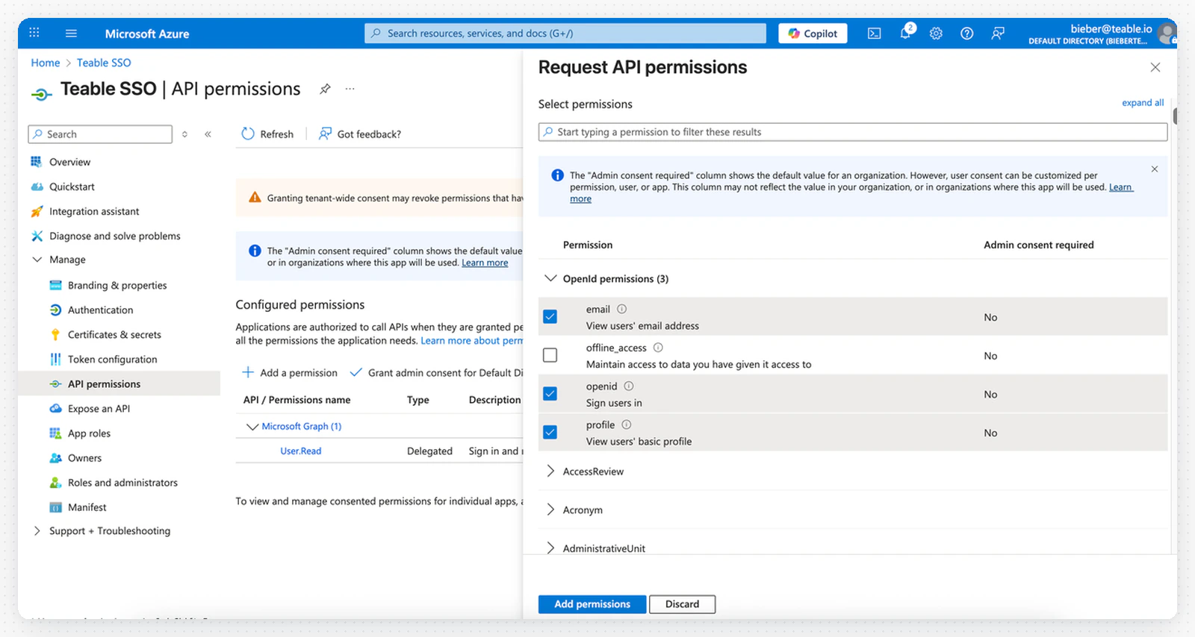Expand Support + Troubleshooting section
This screenshot has width=1195, height=637.
37,531
